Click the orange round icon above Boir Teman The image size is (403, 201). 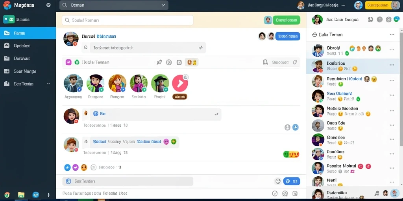84,167
